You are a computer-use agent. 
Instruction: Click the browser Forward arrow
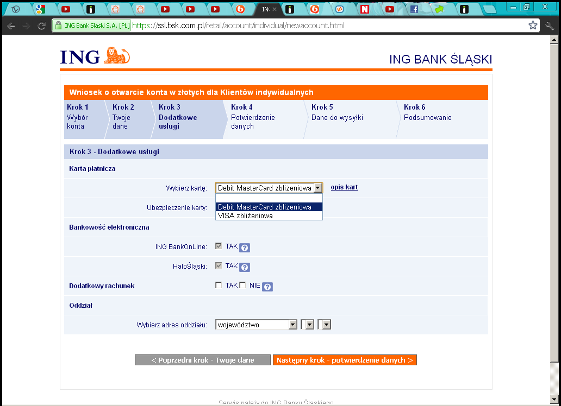(x=26, y=26)
